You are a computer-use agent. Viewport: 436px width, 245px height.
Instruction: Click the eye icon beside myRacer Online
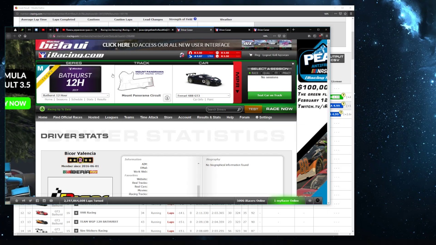tap(310, 201)
